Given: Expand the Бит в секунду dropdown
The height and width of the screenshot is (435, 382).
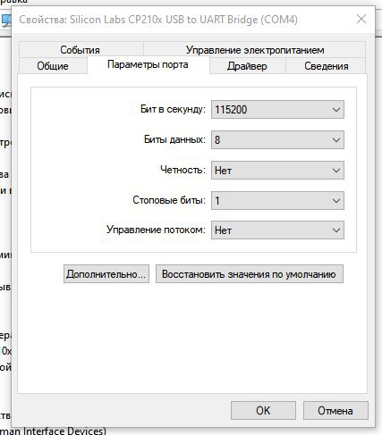Looking at the screenshot, I should click(277, 110).
